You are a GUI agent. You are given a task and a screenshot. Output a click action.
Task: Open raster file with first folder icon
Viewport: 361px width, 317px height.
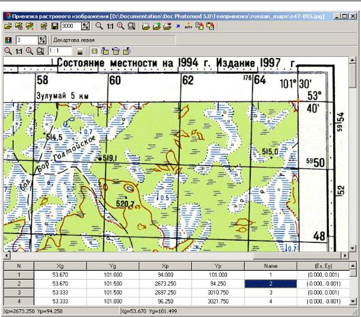coord(8,26)
